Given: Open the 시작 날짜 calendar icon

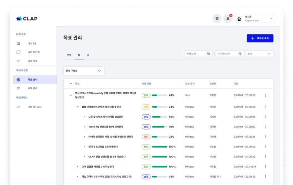Looking at the screenshot, I should 208,54.
